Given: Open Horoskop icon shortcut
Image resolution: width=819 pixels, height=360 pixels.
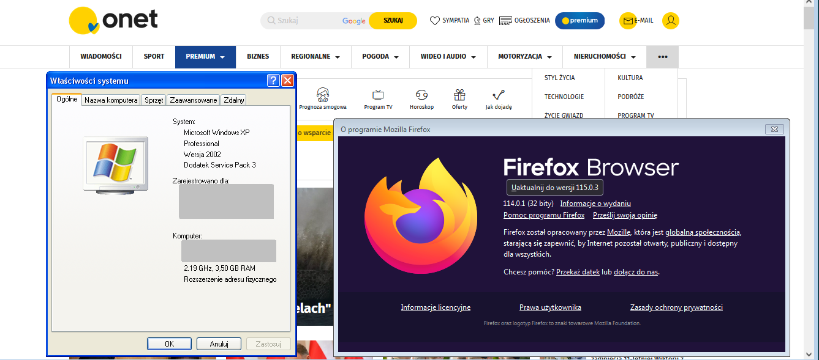Looking at the screenshot, I should [421, 95].
